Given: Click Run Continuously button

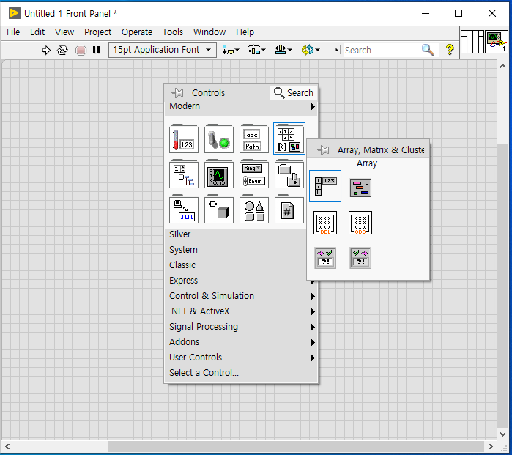Looking at the screenshot, I should tap(62, 50).
